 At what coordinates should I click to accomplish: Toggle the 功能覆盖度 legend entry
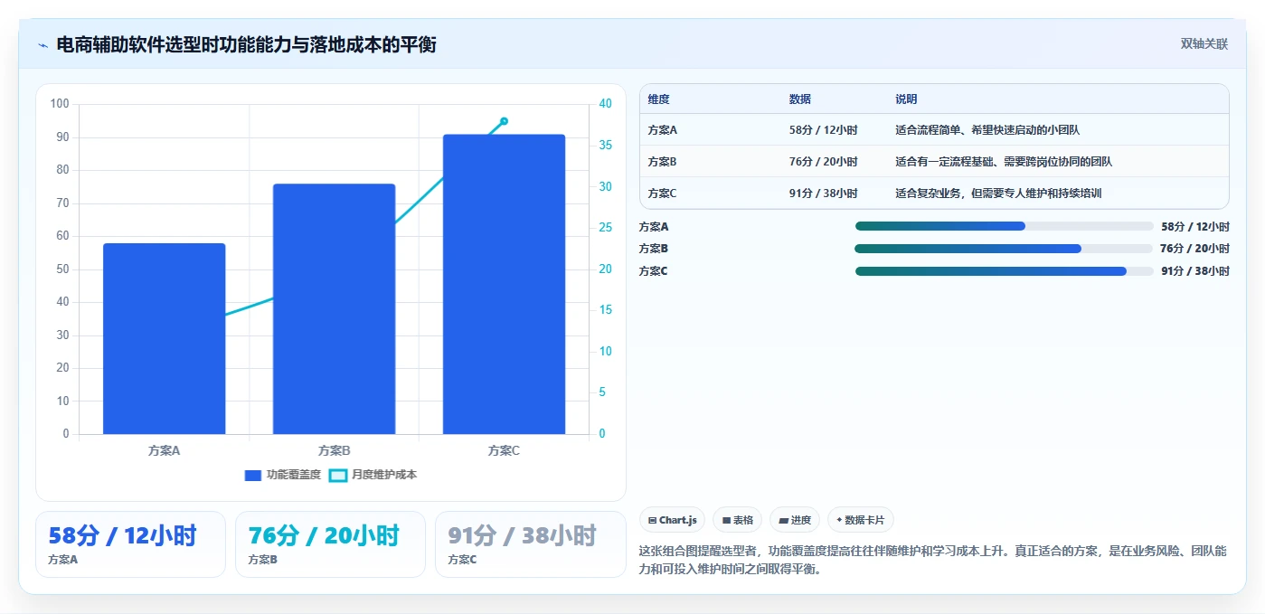click(x=282, y=475)
